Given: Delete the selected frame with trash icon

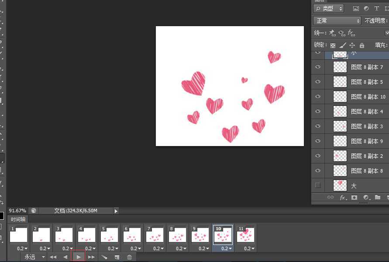Looking at the screenshot, I should point(129,257).
